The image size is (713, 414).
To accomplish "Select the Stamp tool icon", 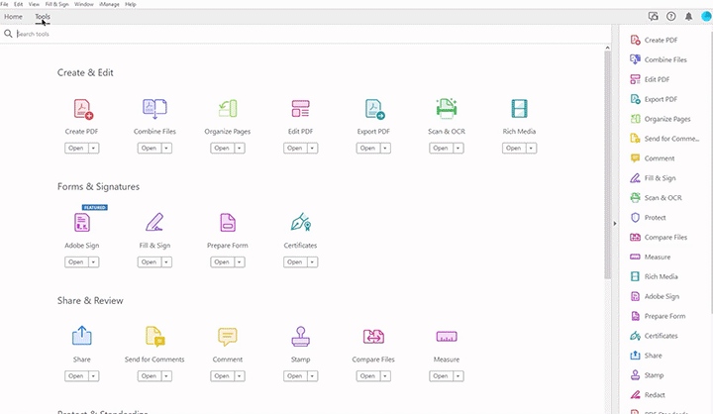I will coord(300,337).
